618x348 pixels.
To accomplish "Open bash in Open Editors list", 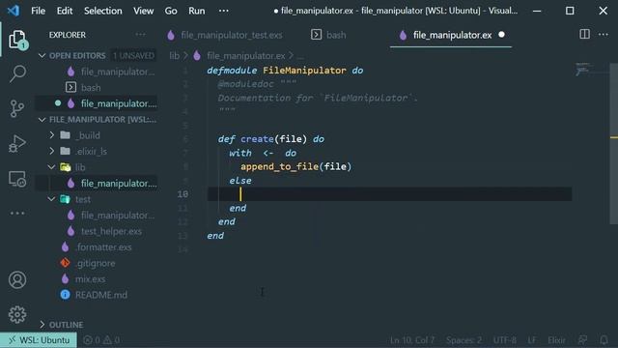I will (91, 88).
